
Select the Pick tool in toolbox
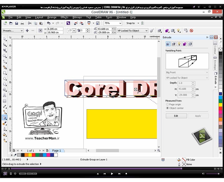click(x=5, y=39)
